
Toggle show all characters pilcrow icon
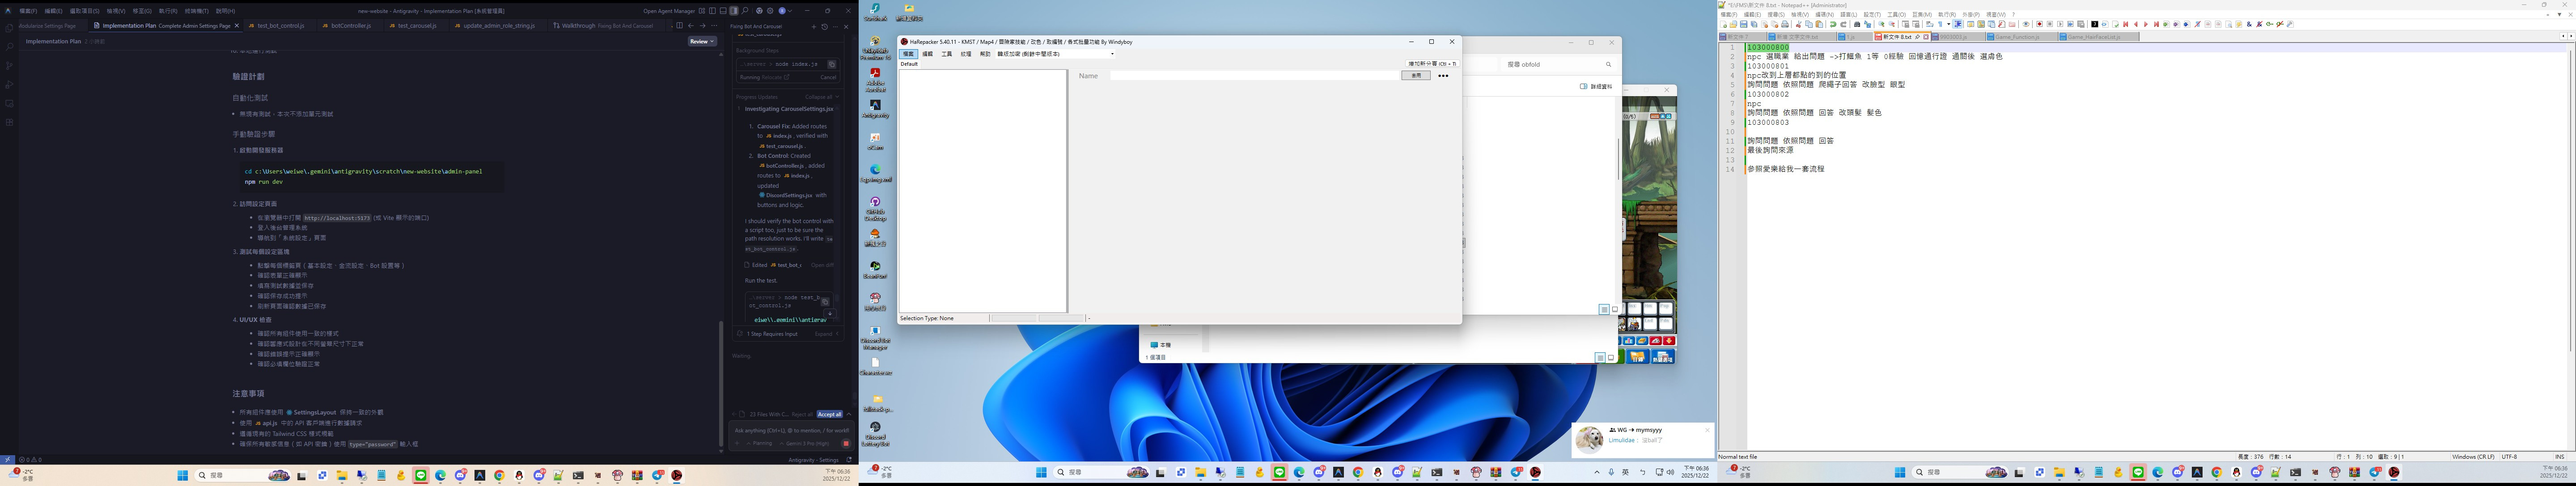pyautogui.click(x=1940, y=24)
